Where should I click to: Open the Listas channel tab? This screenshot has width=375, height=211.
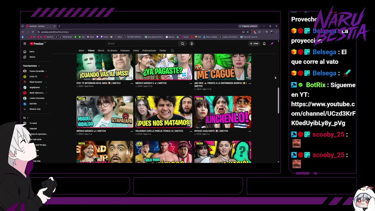tap(136, 51)
